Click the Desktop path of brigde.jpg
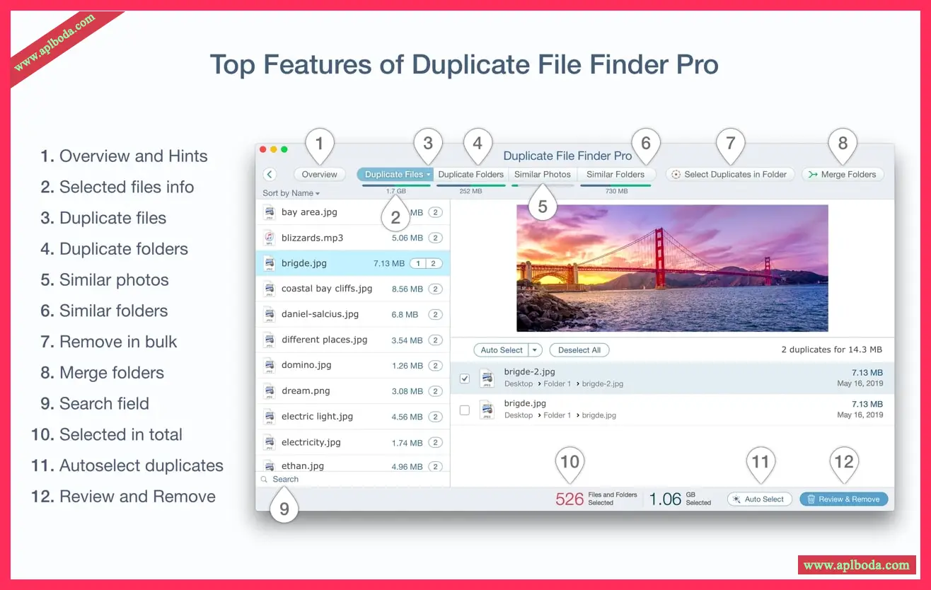 [x=519, y=415]
